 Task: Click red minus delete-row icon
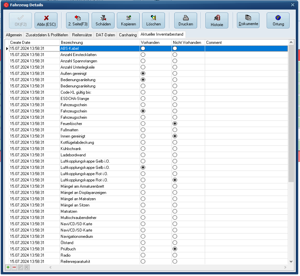point(14,267)
